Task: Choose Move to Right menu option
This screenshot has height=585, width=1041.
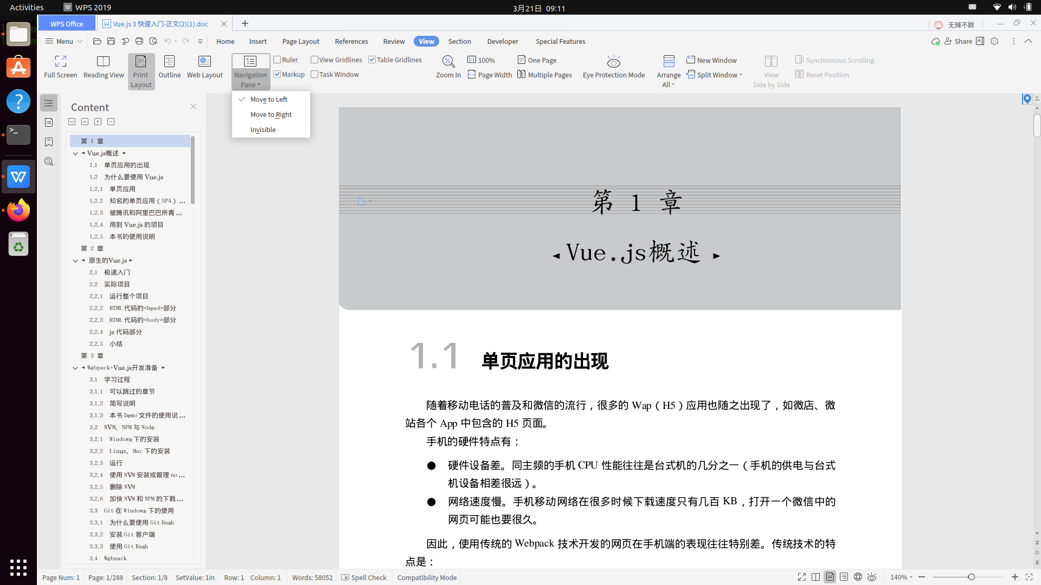Action: pyautogui.click(x=271, y=115)
